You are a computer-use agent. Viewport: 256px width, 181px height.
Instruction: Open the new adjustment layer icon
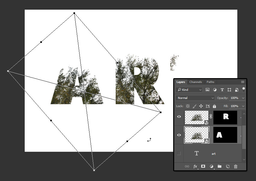211,166
